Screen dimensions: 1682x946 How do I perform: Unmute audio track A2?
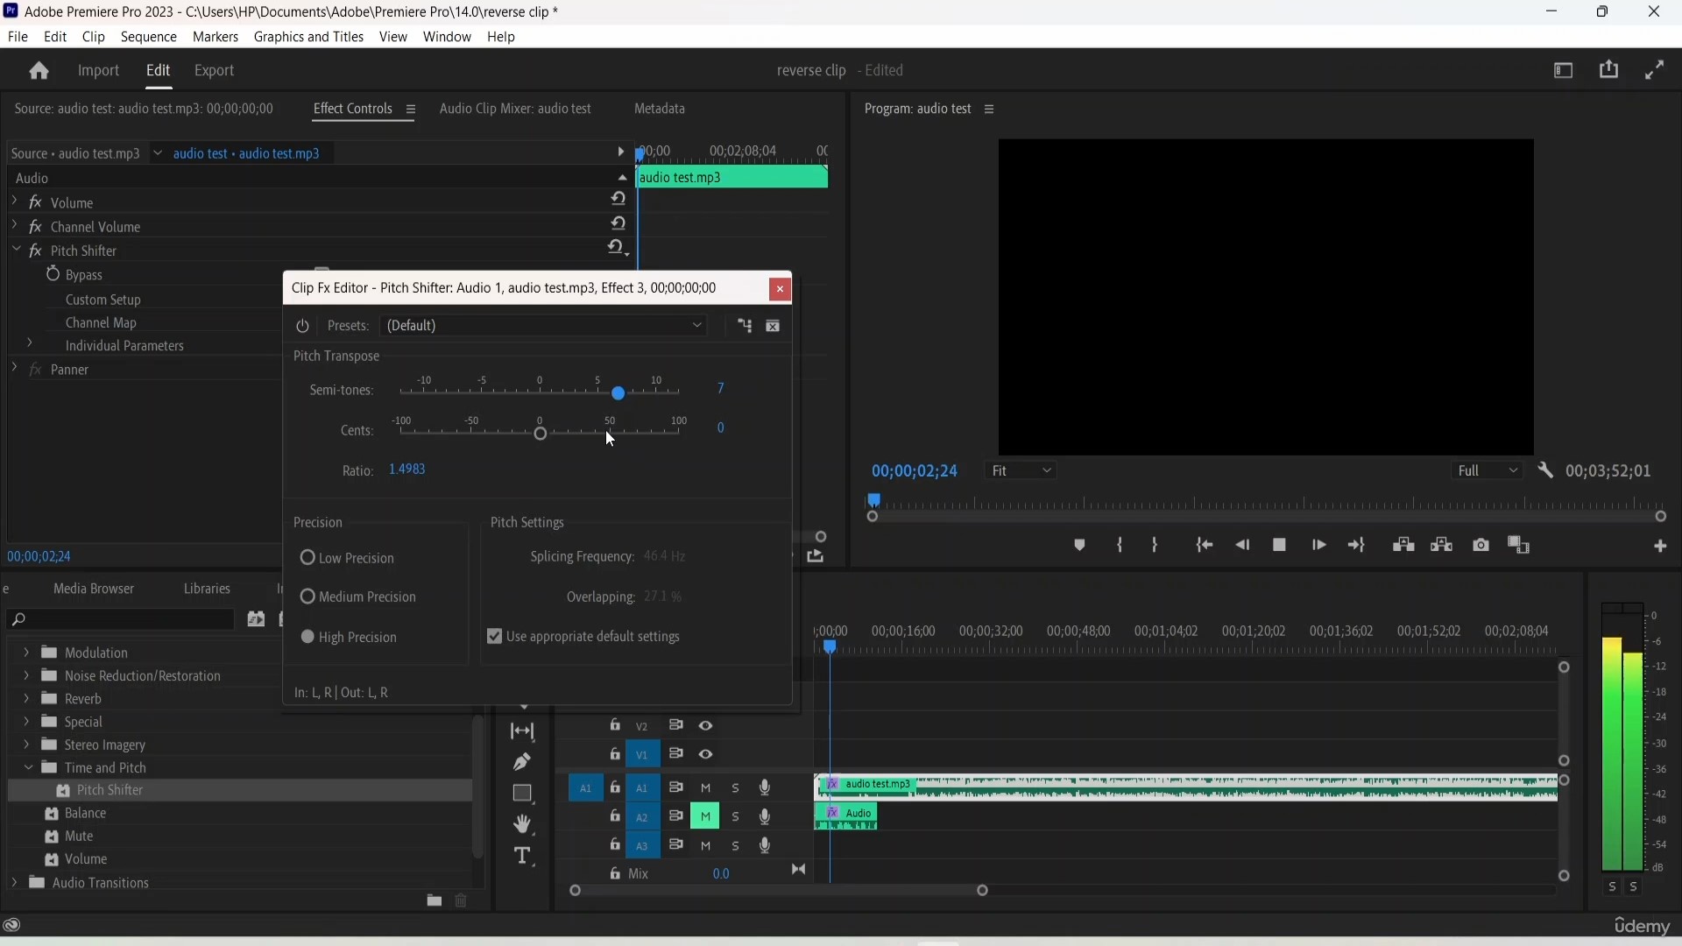click(706, 818)
